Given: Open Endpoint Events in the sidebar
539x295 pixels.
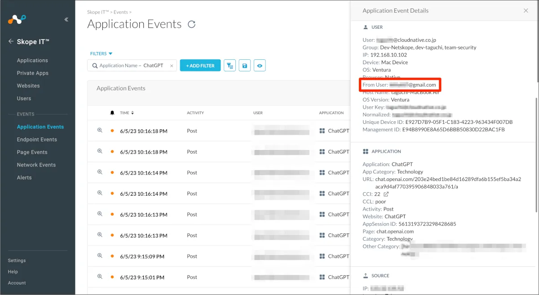Looking at the screenshot, I should pyautogui.click(x=37, y=140).
